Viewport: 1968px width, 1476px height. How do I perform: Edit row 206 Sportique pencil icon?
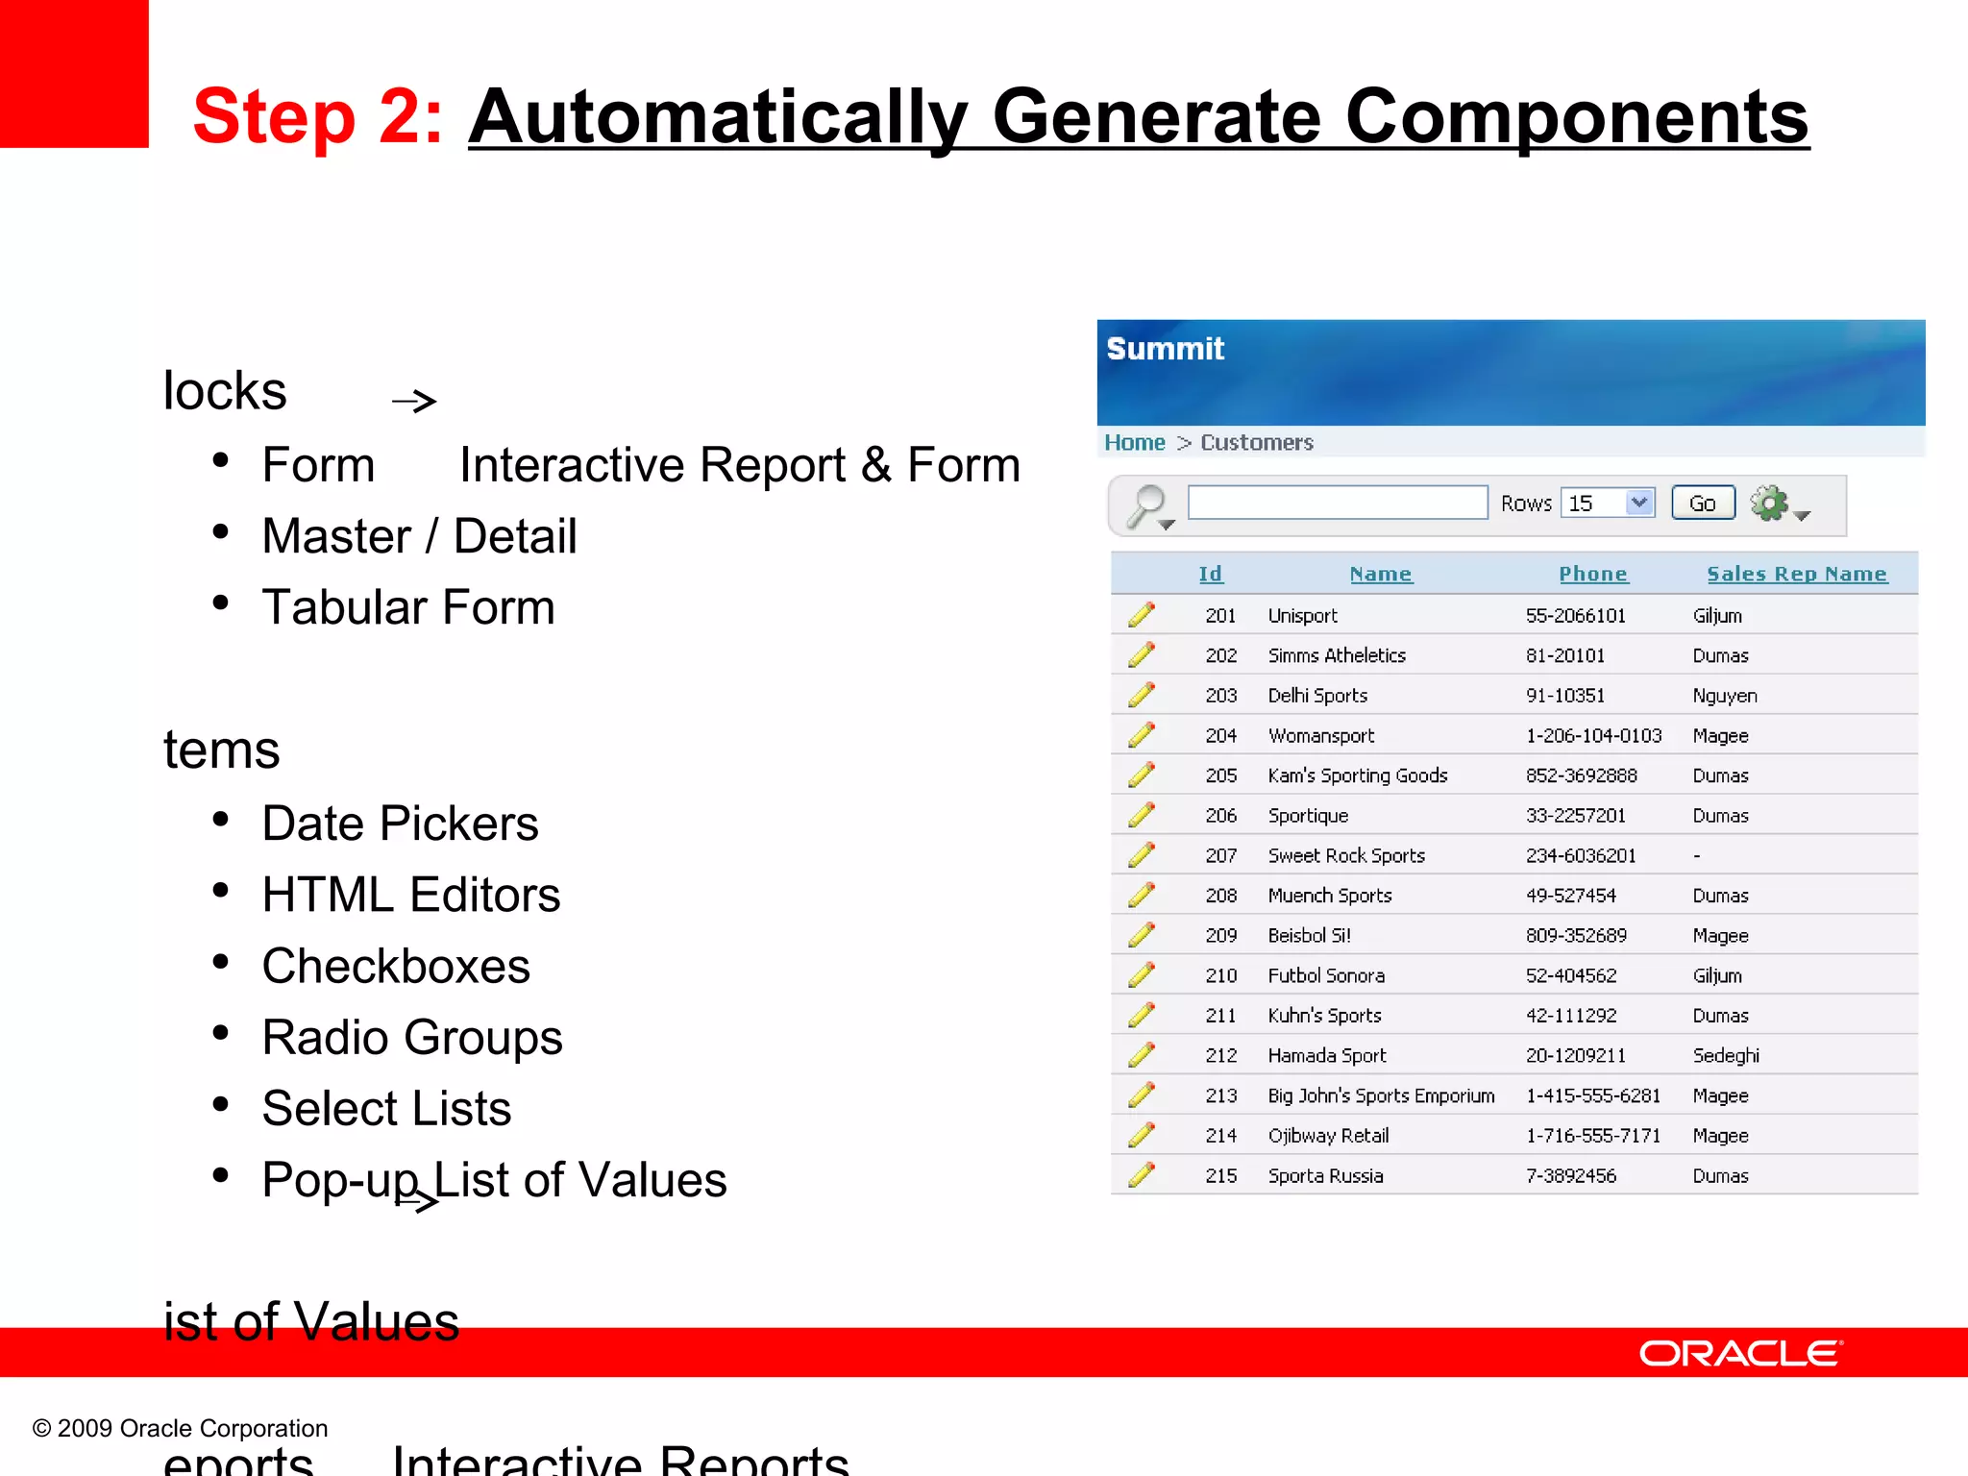(x=1142, y=815)
